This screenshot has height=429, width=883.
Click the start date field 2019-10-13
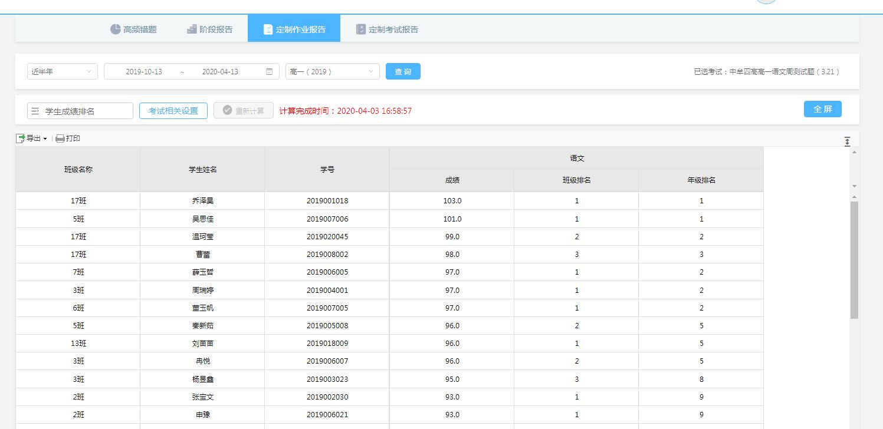coord(144,72)
